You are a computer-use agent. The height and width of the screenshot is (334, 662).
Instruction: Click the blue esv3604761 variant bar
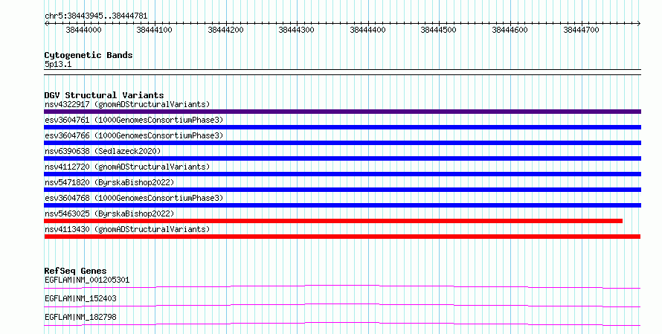click(342, 127)
